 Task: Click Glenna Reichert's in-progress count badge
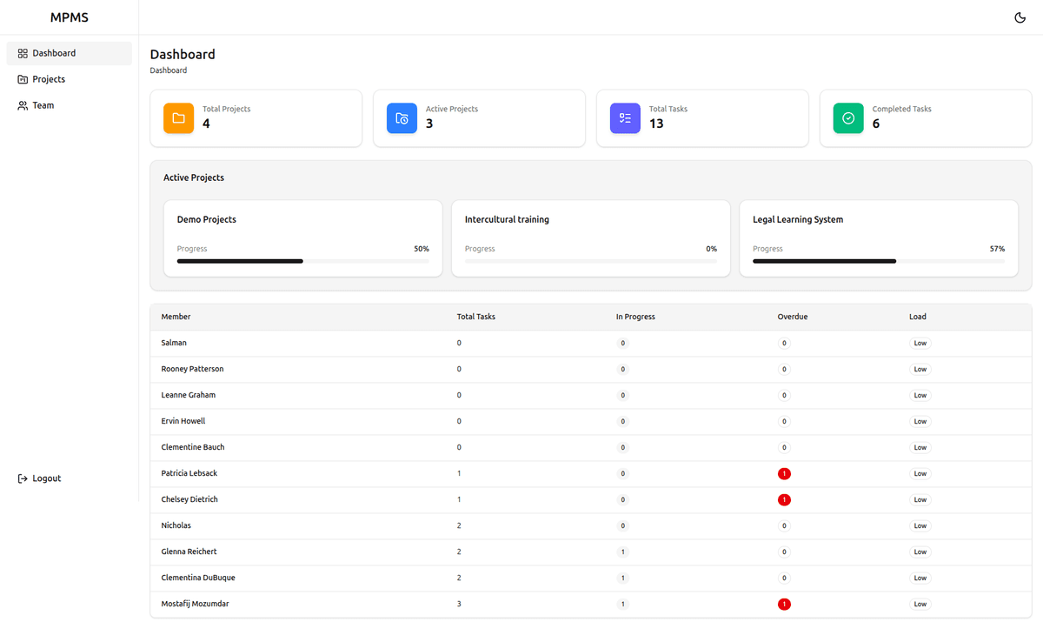(622, 552)
